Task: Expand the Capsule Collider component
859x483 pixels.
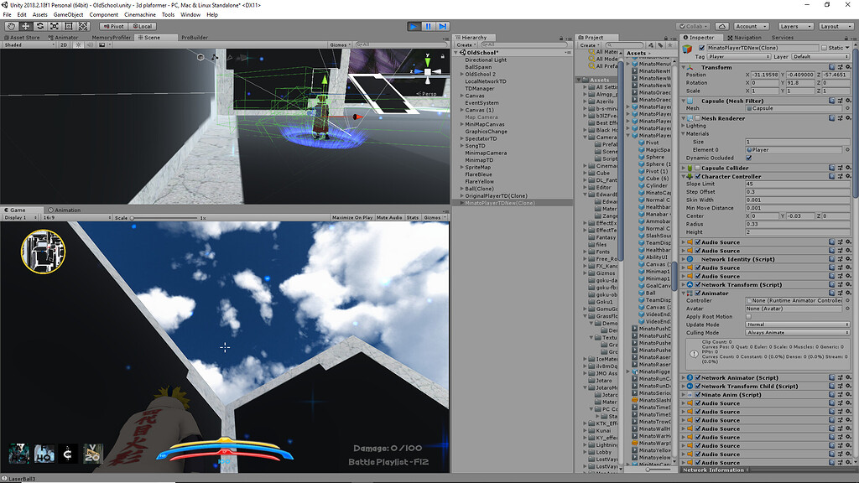Action: point(684,168)
